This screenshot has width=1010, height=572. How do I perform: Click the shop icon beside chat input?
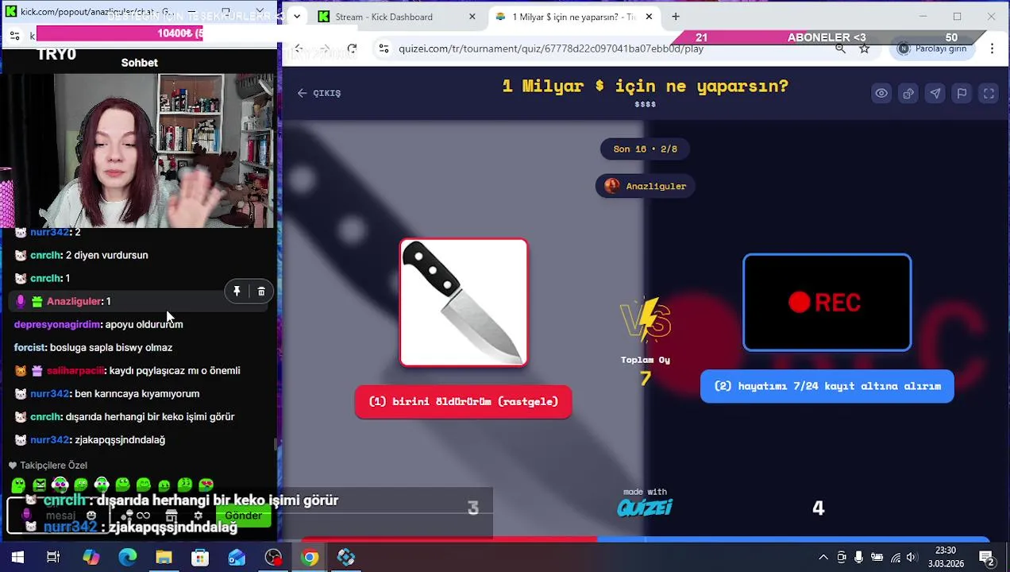click(x=172, y=516)
